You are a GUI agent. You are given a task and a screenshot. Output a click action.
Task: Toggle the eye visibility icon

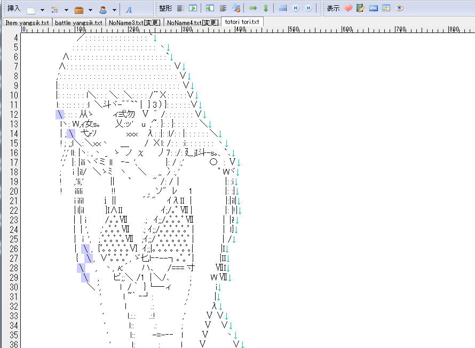click(x=399, y=9)
